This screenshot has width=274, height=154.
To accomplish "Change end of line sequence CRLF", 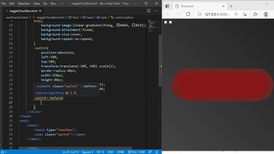I will 110,152.
